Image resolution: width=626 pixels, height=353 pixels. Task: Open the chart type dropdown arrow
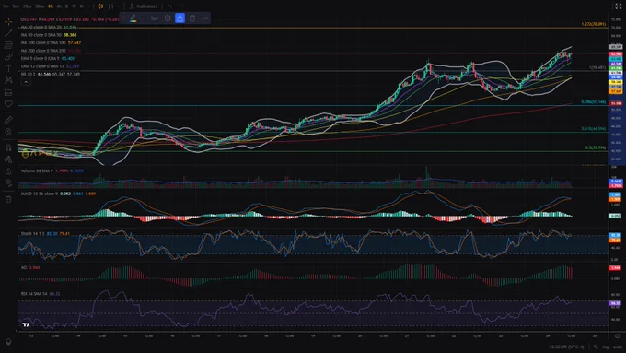[120, 6]
